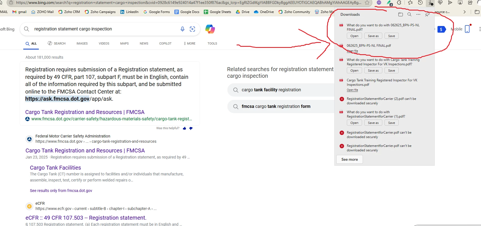
Task: Open the purple mail extension icon
Action: tap(379, 2)
